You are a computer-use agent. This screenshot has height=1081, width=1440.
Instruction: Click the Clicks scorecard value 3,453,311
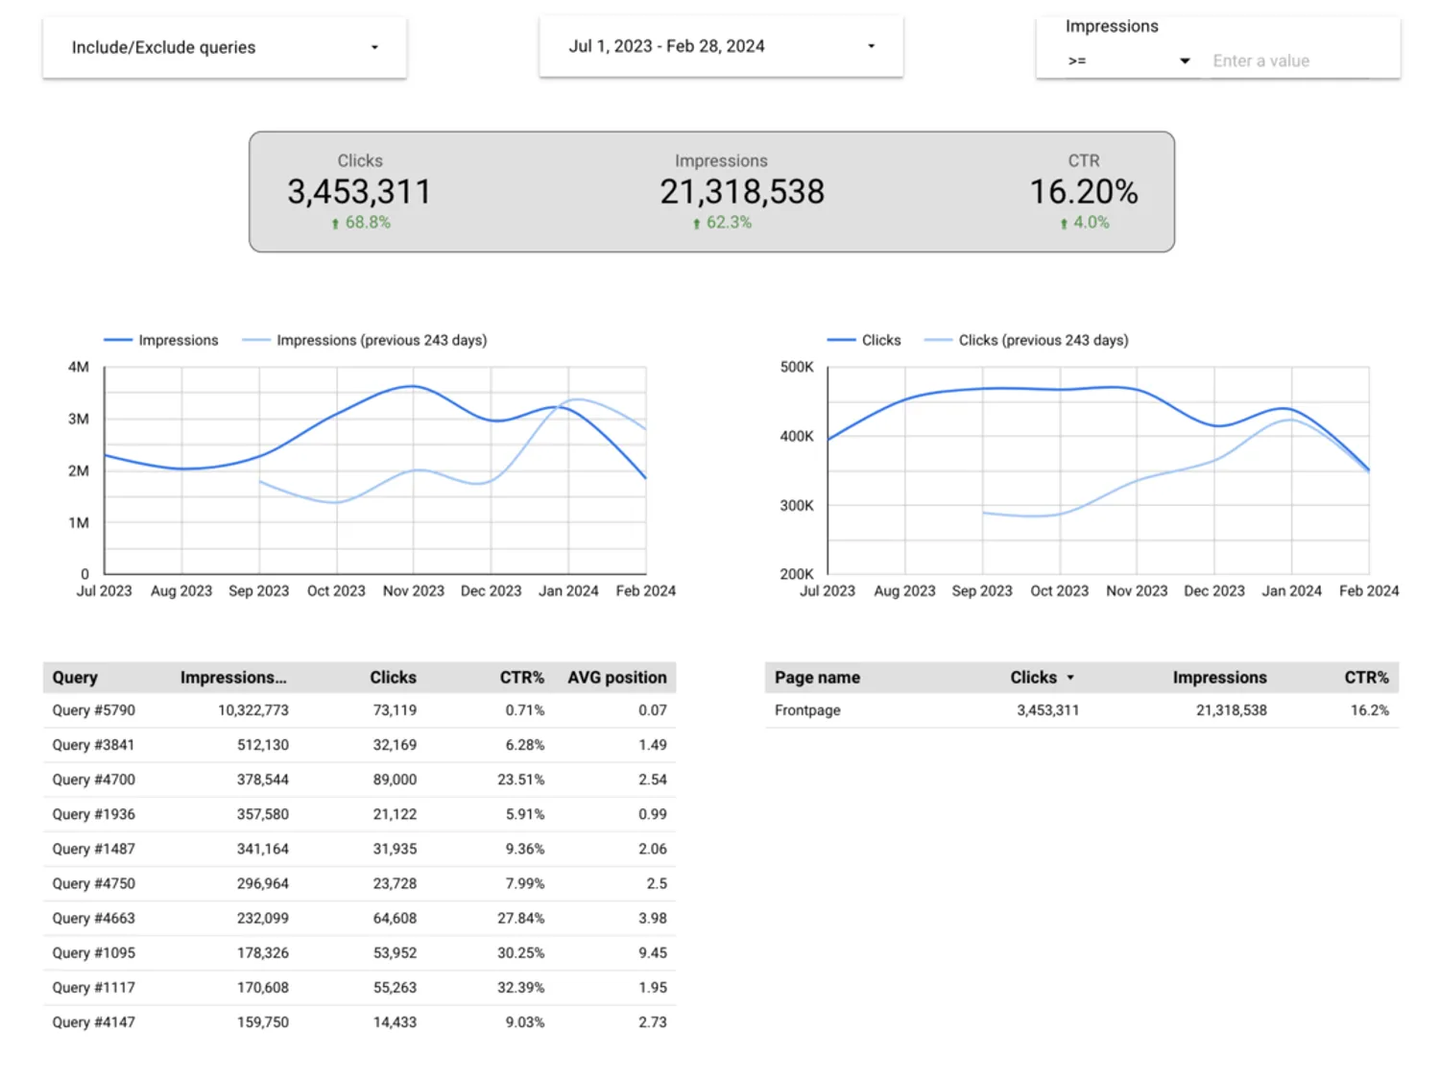tap(359, 192)
